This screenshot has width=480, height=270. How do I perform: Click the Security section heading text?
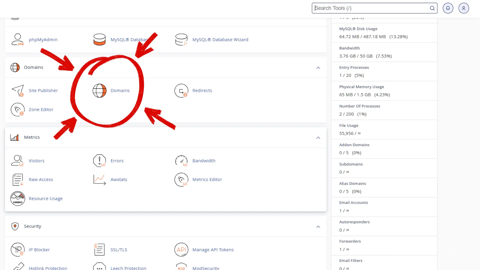[x=32, y=226]
